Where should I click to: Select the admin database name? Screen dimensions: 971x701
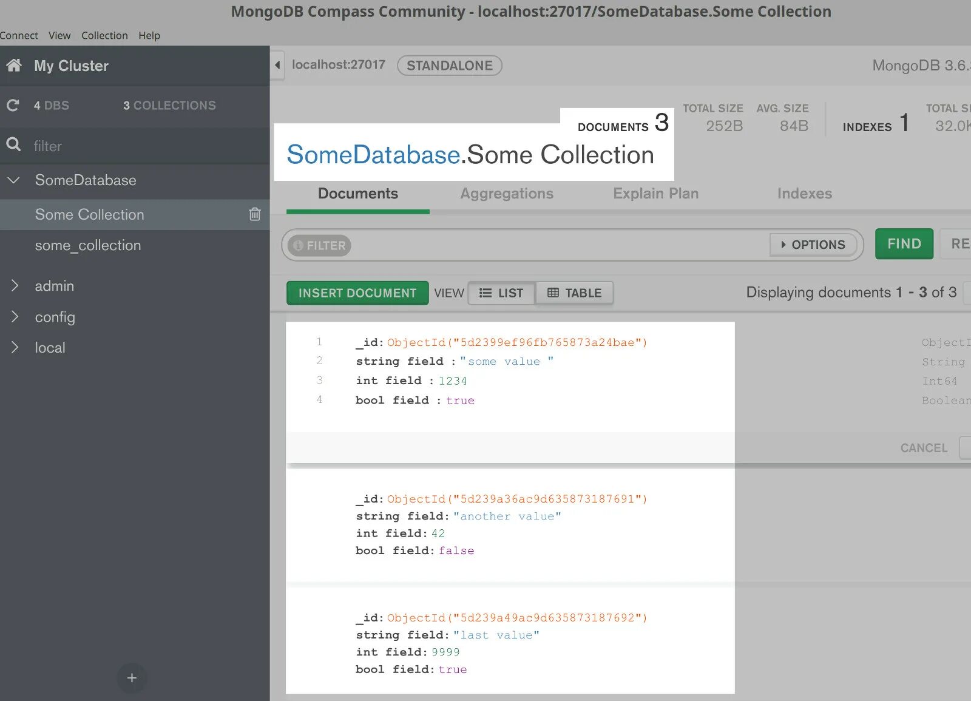pos(55,286)
